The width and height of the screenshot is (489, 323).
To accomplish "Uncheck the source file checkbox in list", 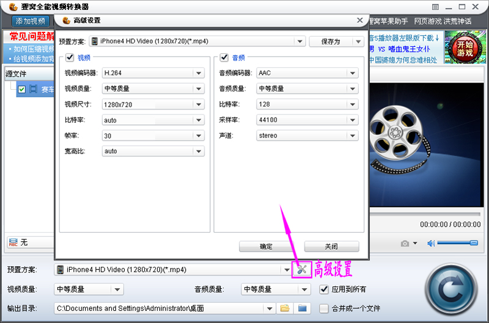I will tap(21, 89).
